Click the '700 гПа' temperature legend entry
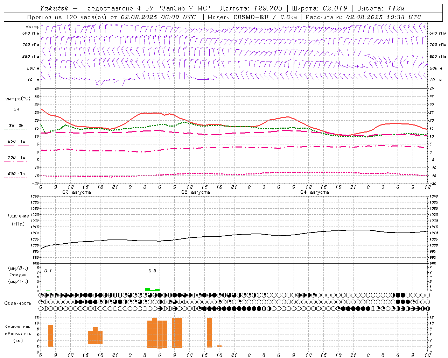This screenshot has height=358, width=448. [x=16, y=158]
